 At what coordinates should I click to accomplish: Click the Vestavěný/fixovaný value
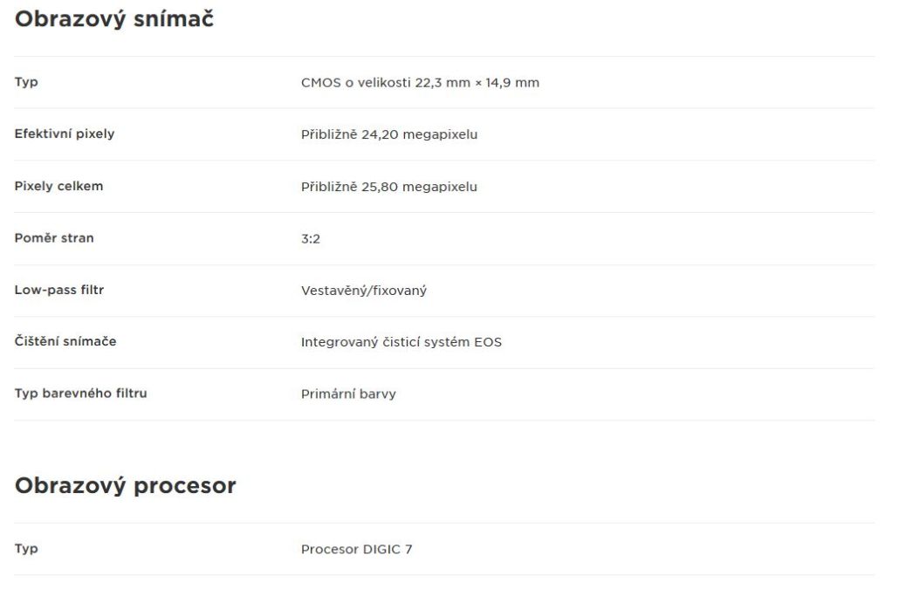click(363, 291)
